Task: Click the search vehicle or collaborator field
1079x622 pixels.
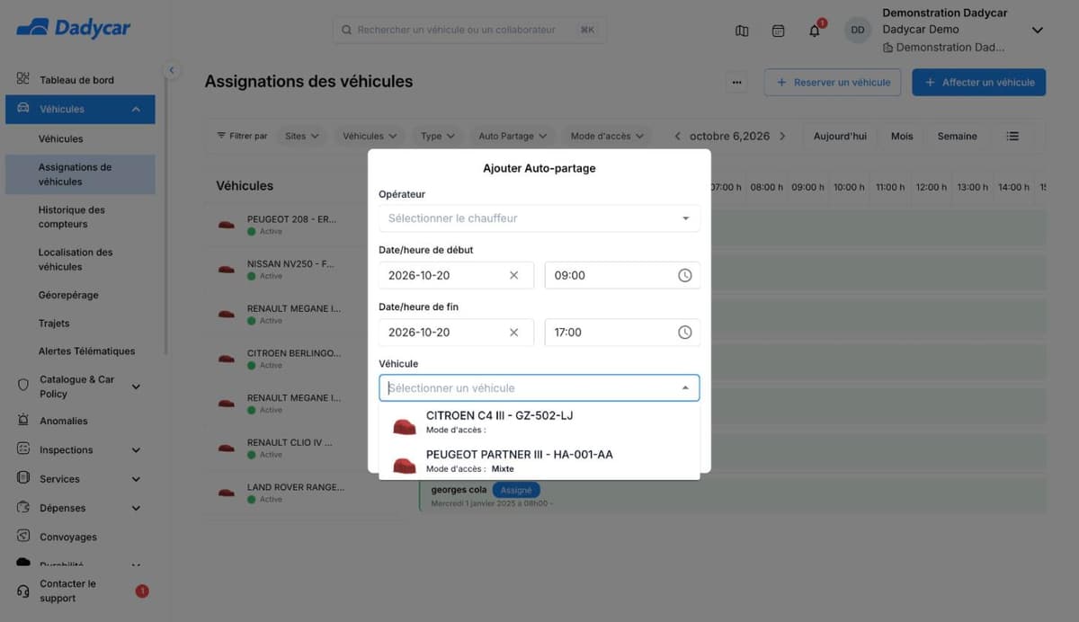Action: click(x=469, y=30)
